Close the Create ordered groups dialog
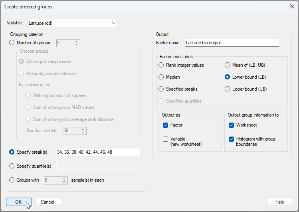 pyautogui.click(x=291, y=6)
